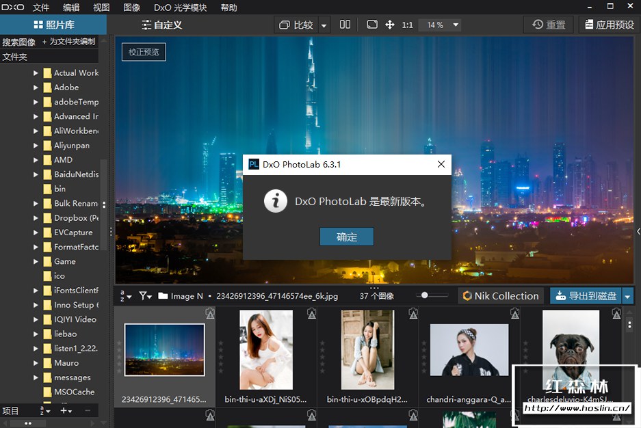Click the side-by-side split view icon

pos(345,25)
